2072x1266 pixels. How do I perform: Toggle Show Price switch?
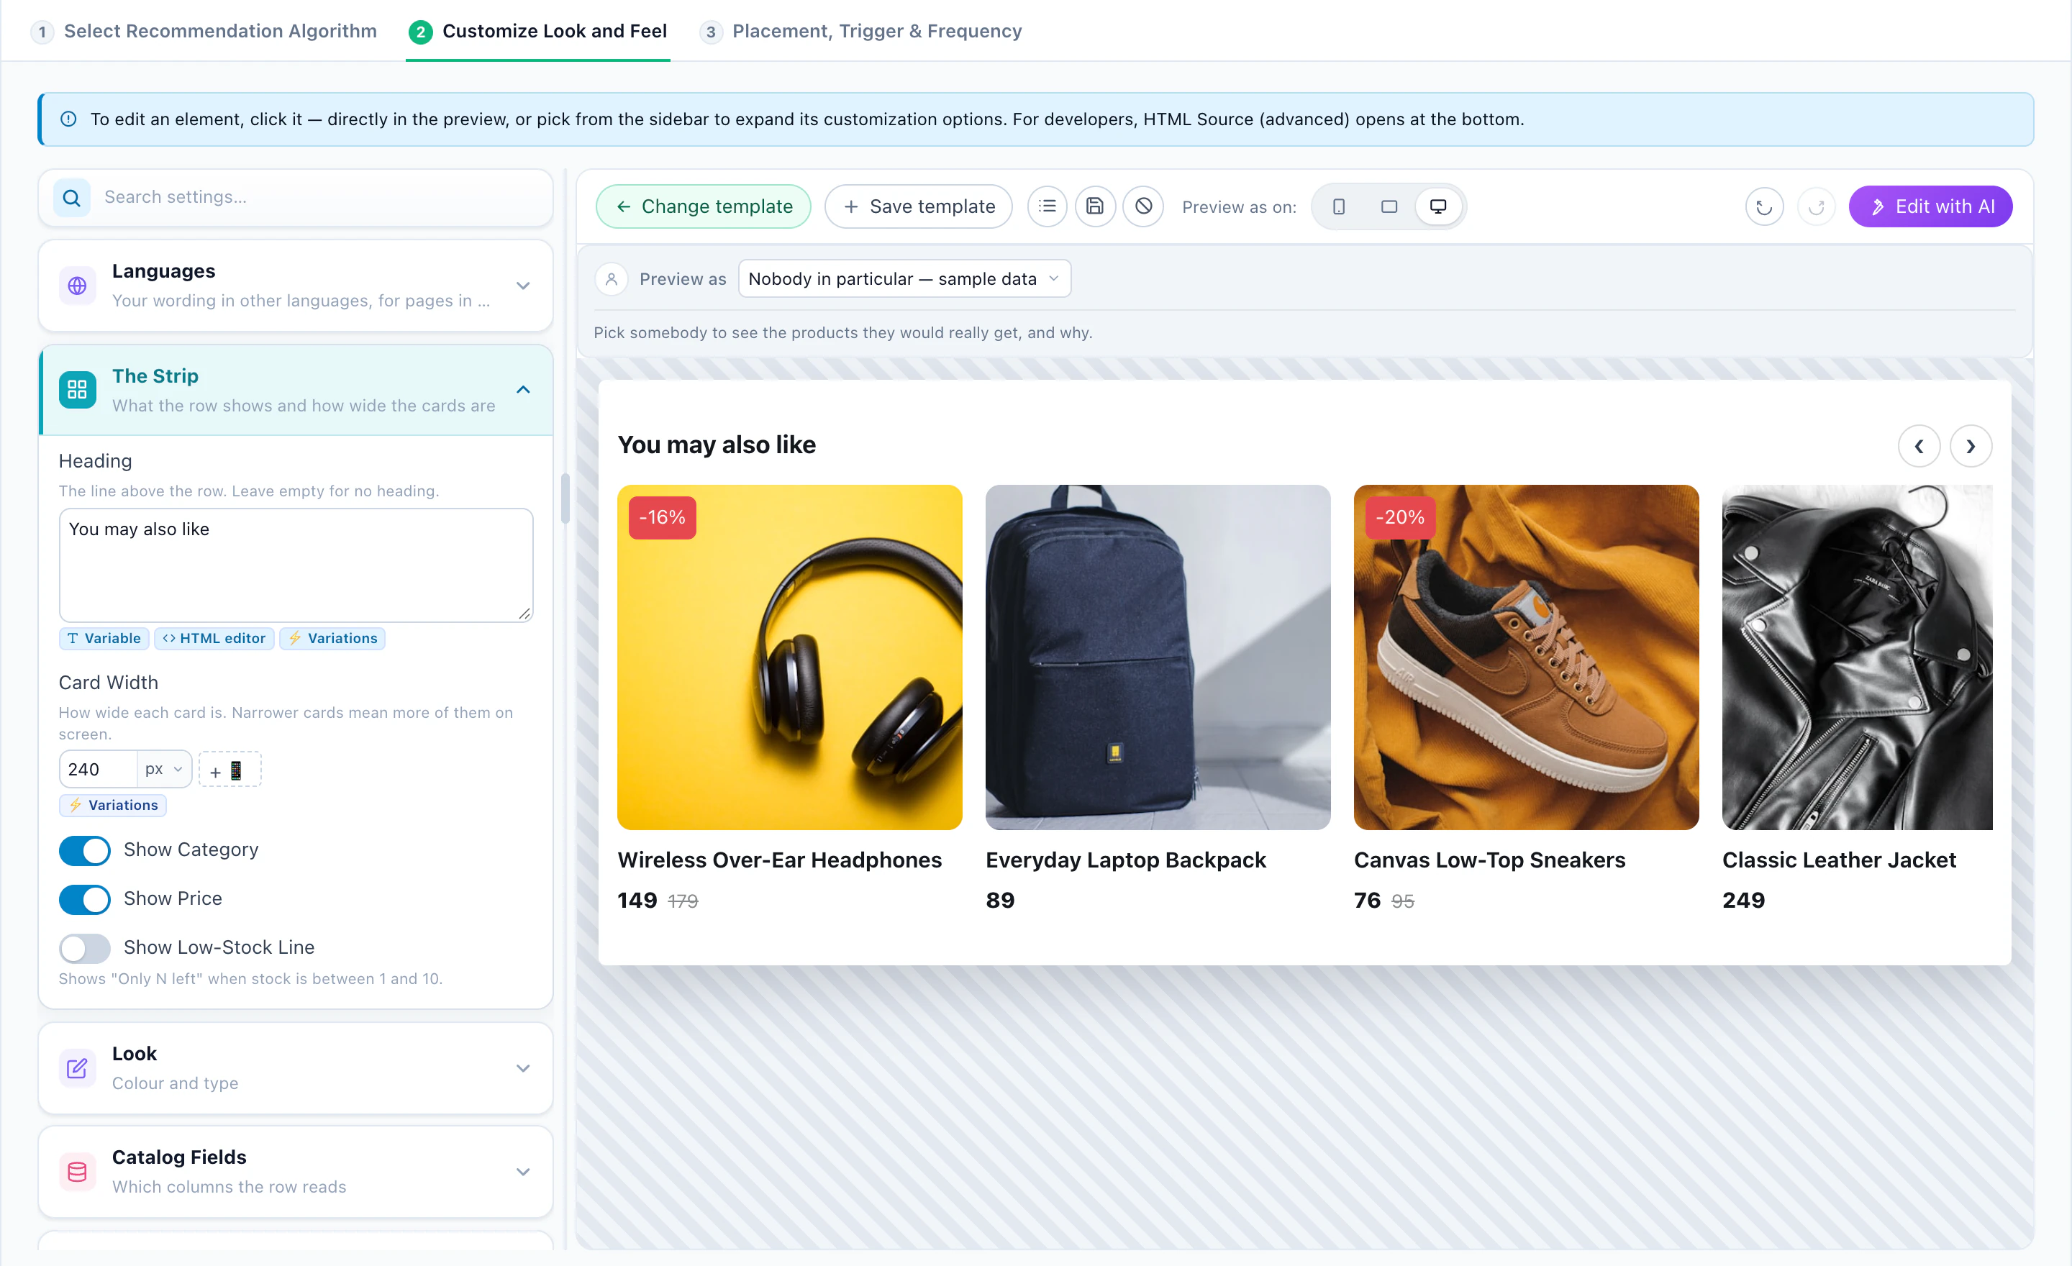[85, 898]
